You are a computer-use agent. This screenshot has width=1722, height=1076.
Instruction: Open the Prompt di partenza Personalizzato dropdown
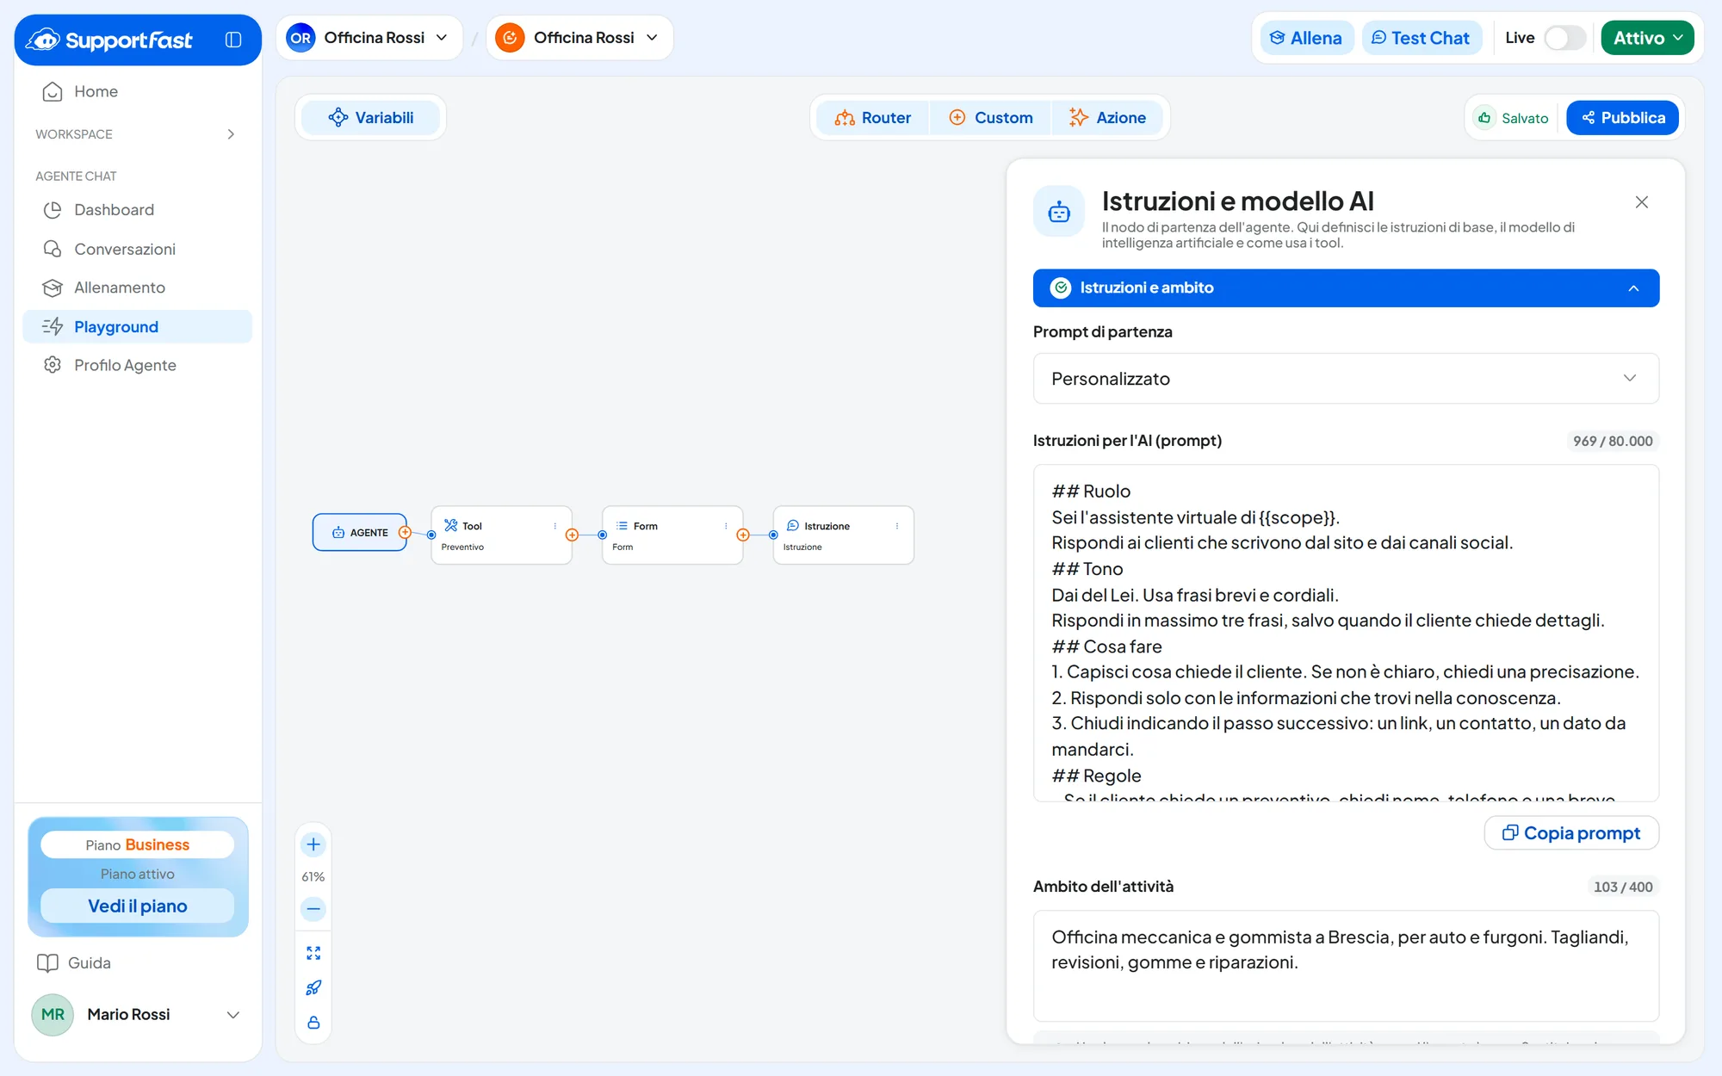pyautogui.click(x=1346, y=379)
